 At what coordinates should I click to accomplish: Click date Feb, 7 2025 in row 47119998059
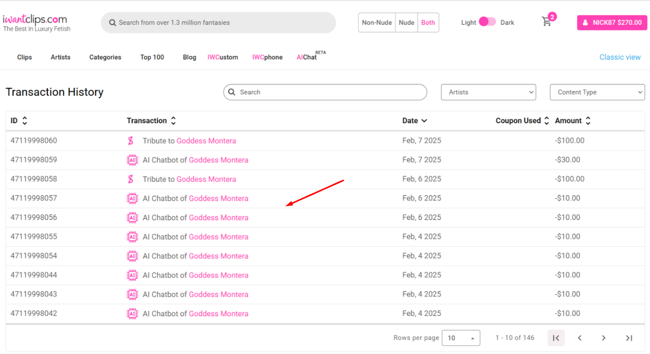coord(422,160)
